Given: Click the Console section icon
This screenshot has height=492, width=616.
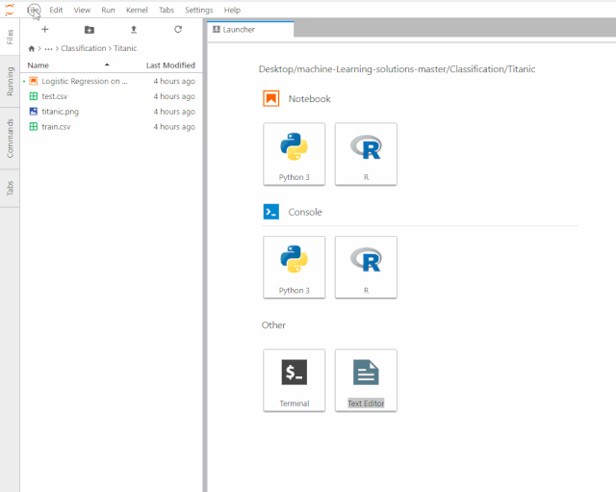Looking at the screenshot, I should (271, 212).
